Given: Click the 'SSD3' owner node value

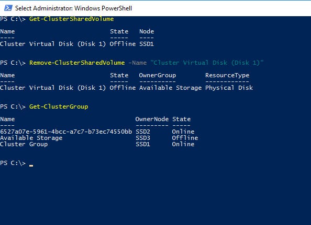Looking at the screenshot, I should (143, 138).
